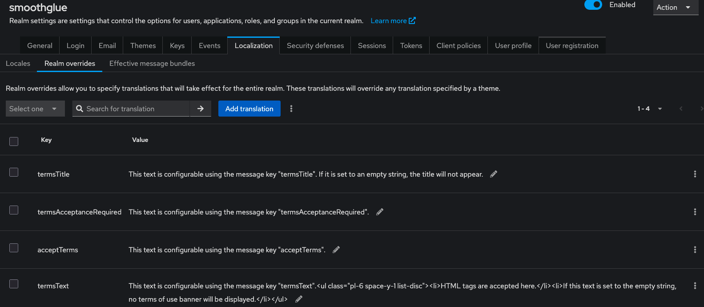The image size is (704, 307).
Task: Select the termsText row checkbox
Action: 14,284
